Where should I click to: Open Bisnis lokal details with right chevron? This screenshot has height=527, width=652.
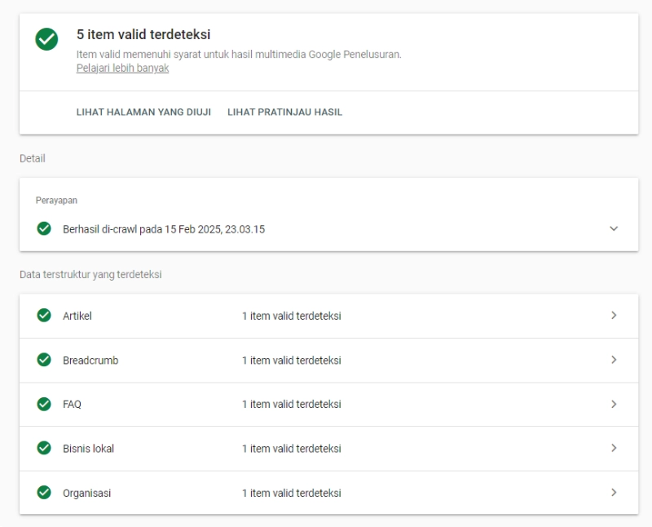click(614, 448)
